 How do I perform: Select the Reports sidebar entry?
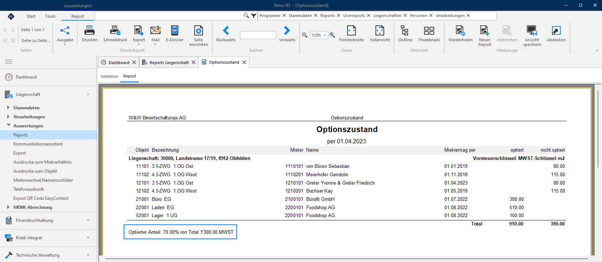[49, 135]
